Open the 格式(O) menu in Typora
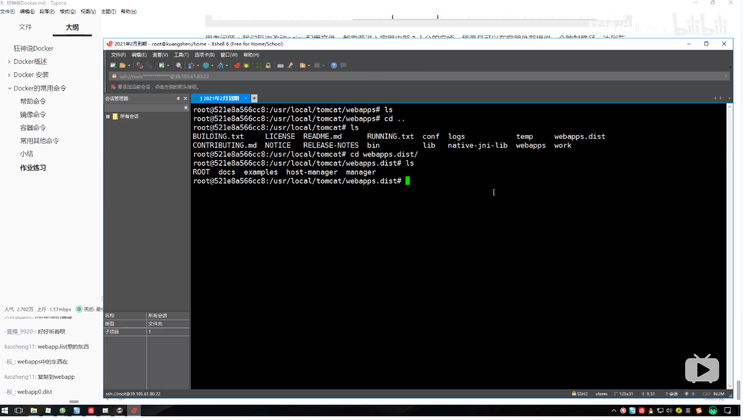The width and height of the screenshot is (743, 420). (67, 12)
